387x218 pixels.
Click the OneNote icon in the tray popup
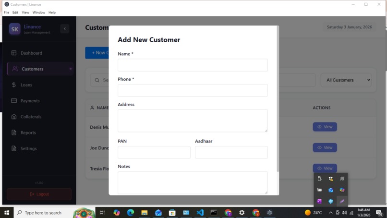pos(319,201)
